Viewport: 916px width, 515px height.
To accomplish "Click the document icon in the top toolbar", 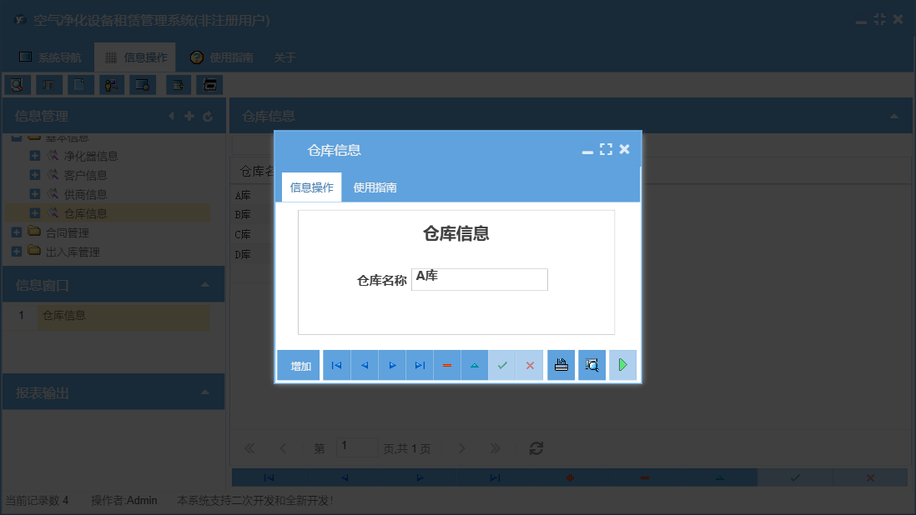I will [78, 84].
